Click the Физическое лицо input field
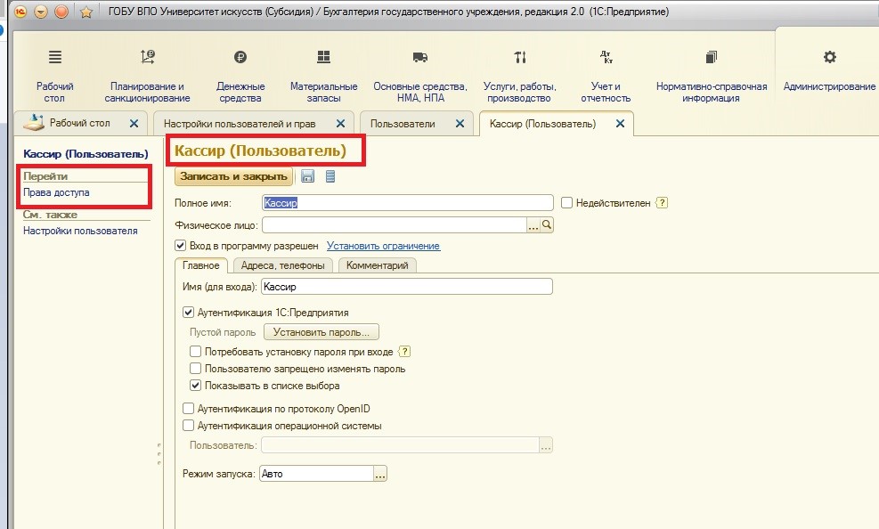Screen dimensions: 879x529 click(x=395, y=225)
